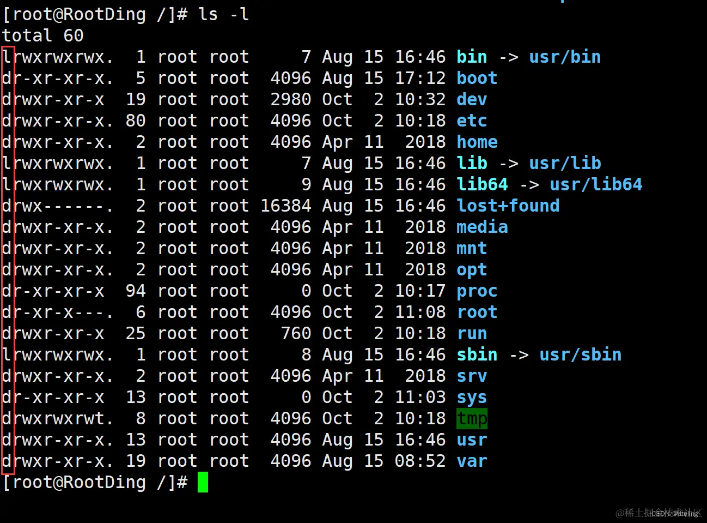Click the 'usr/lib' symlink target

(565, 163)
